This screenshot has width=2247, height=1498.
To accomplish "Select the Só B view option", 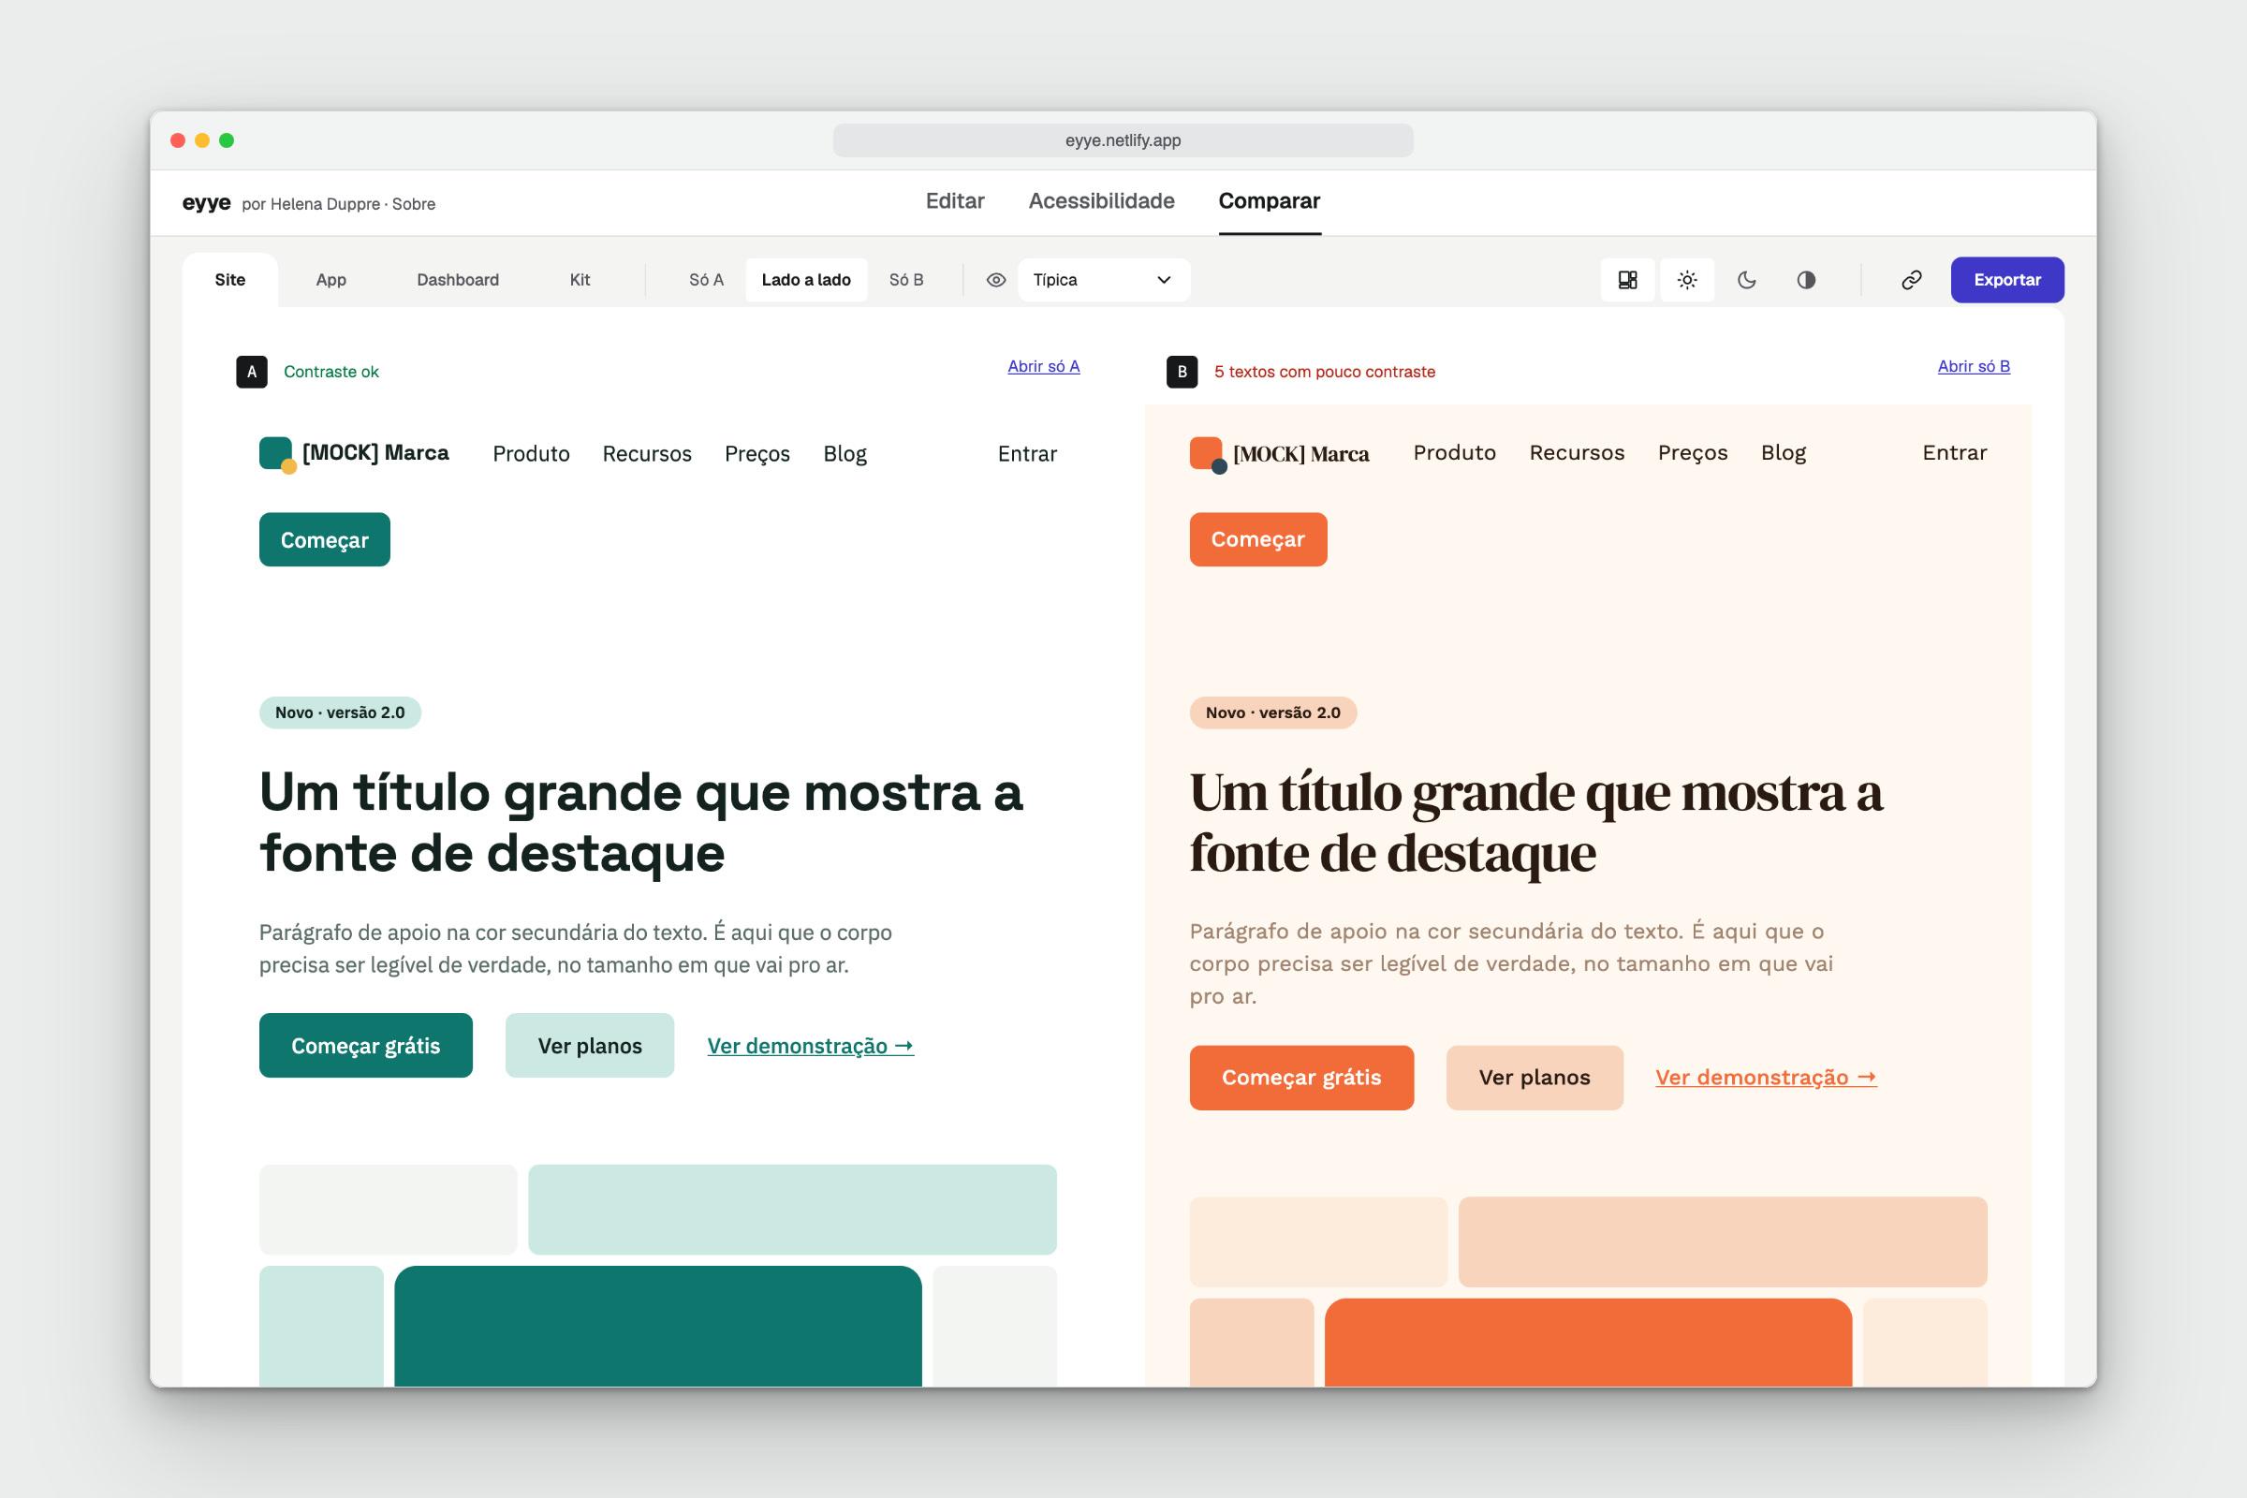I will (905, 280).
